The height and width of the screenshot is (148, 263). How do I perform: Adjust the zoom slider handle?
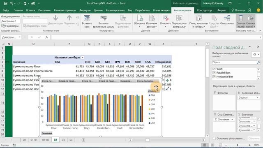[x=238, y=145]
